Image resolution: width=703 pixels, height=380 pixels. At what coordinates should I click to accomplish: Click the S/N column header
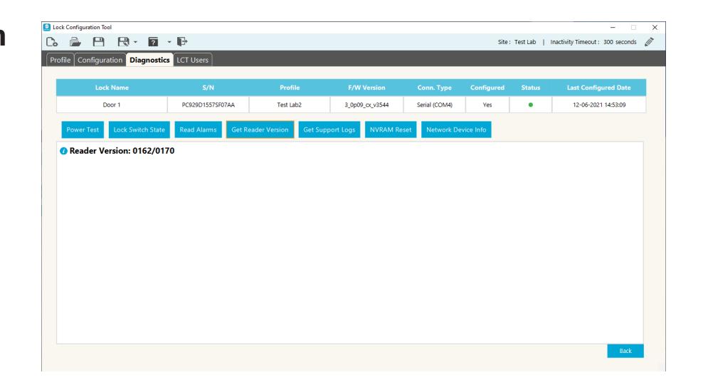[x=208, y=88]
